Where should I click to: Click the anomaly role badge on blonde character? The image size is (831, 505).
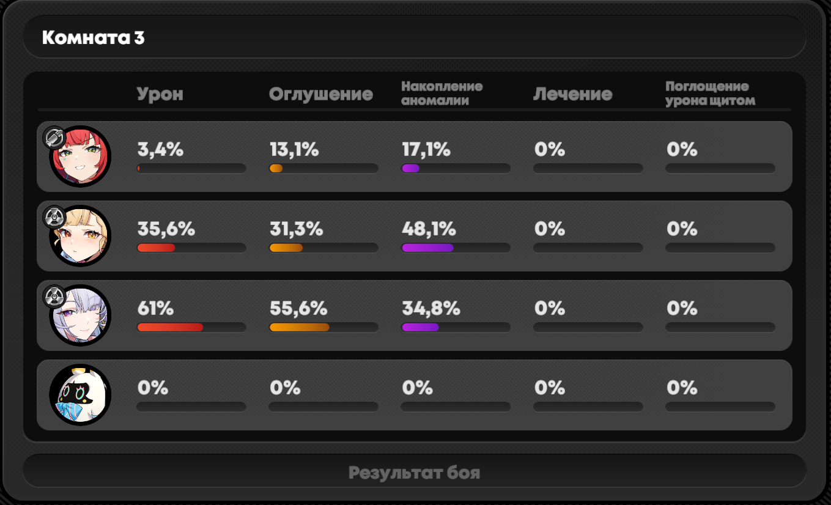coord(54,216)
